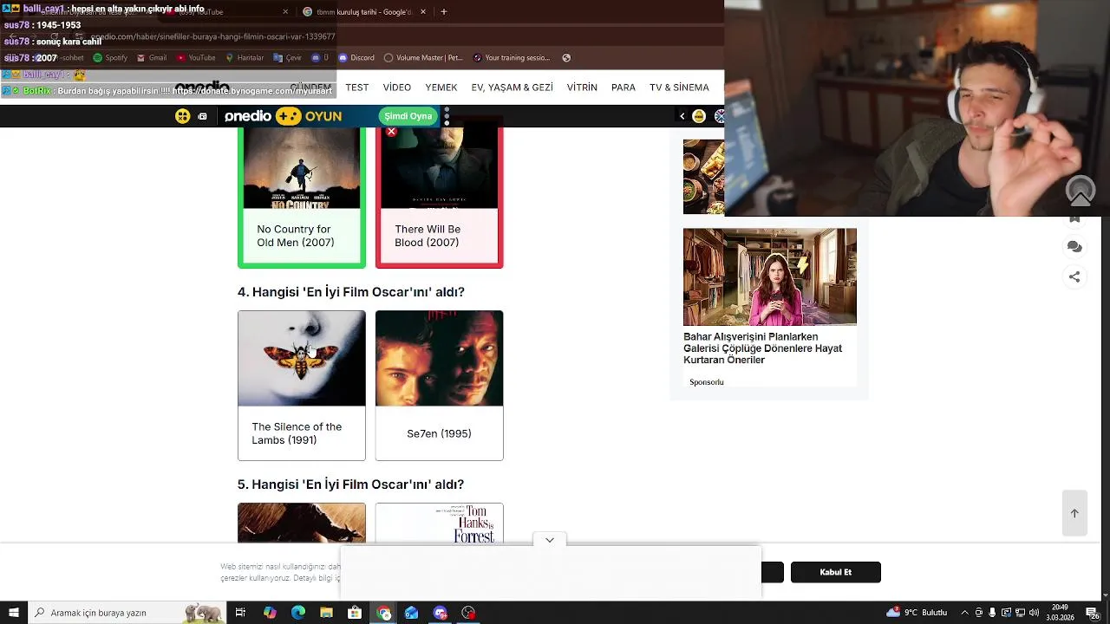Open the TEST menu on Onedio
Image resolution: width=1110 pixels, height=624 pixels.
357,88
